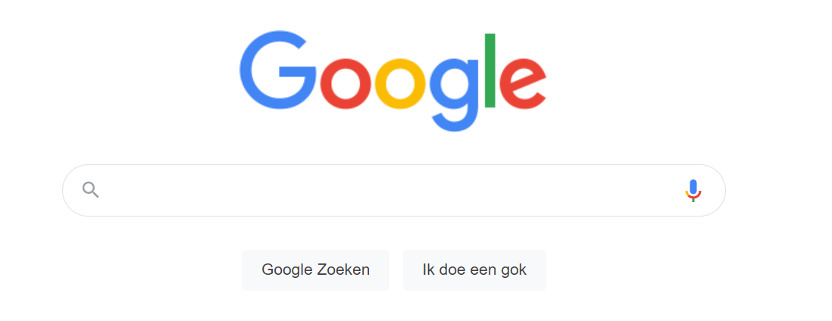Click the blue capital G of the logo

(277, 70)
